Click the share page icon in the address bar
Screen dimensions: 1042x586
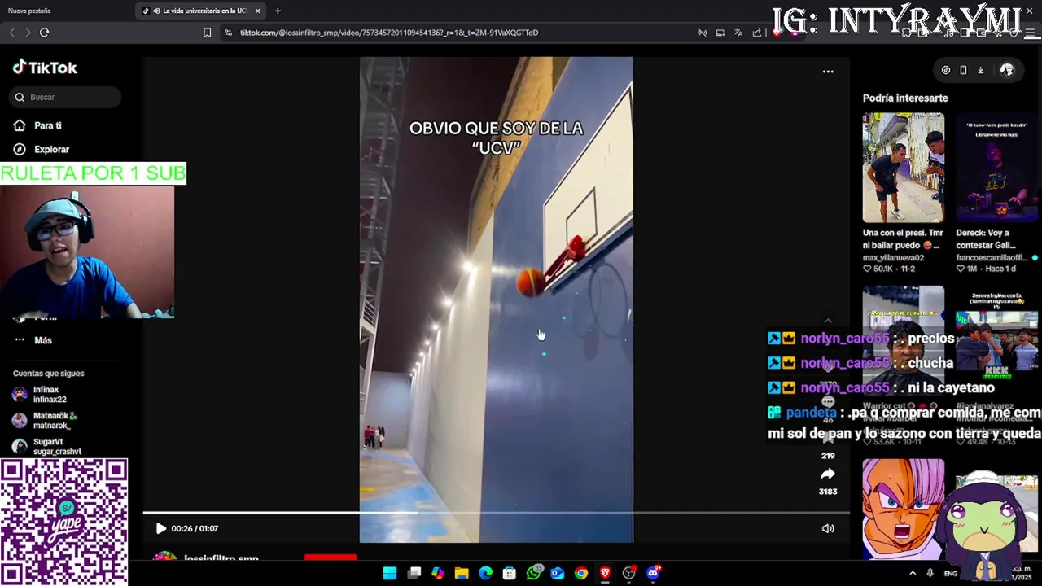(757, 33)
